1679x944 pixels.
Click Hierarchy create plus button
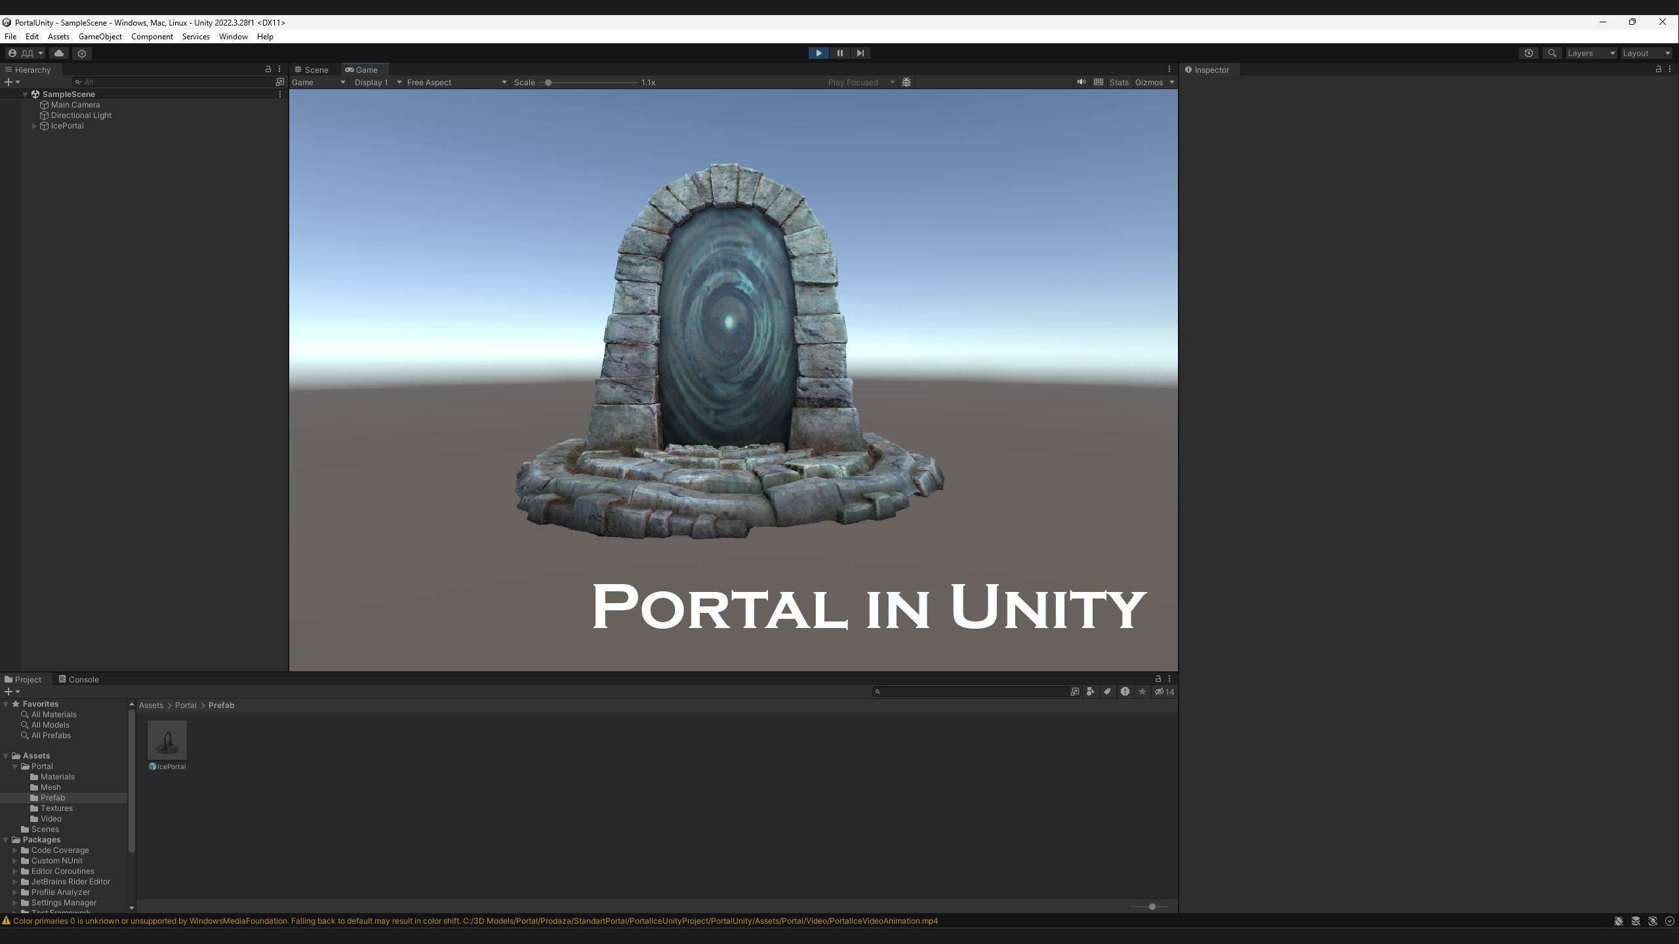pos(11,82)
